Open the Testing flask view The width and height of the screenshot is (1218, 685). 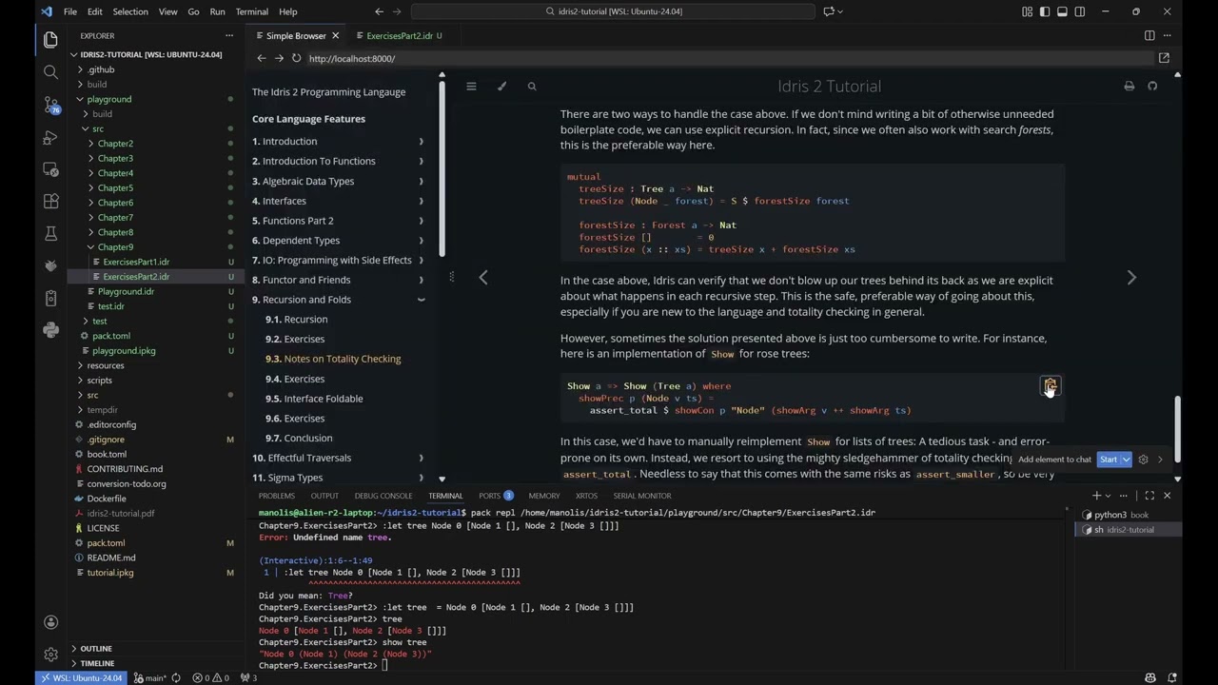point(50,234)
